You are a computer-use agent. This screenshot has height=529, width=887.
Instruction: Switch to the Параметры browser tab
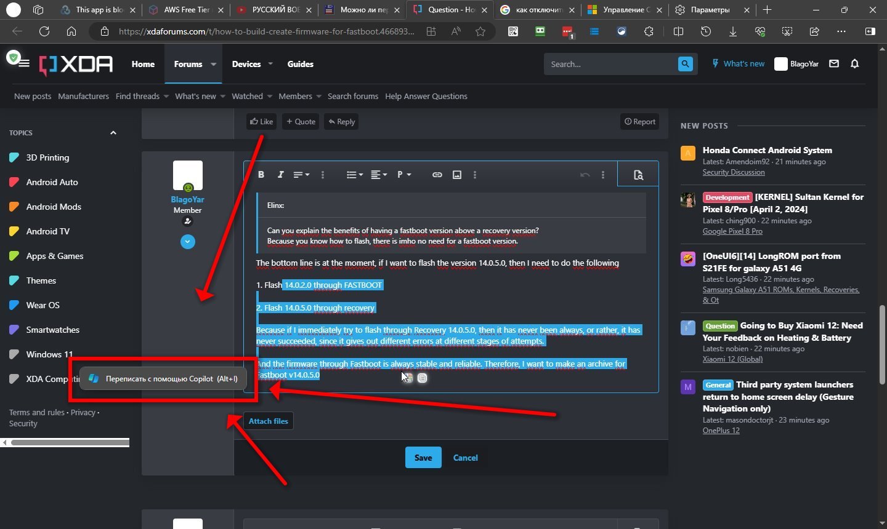coord(711,10)
